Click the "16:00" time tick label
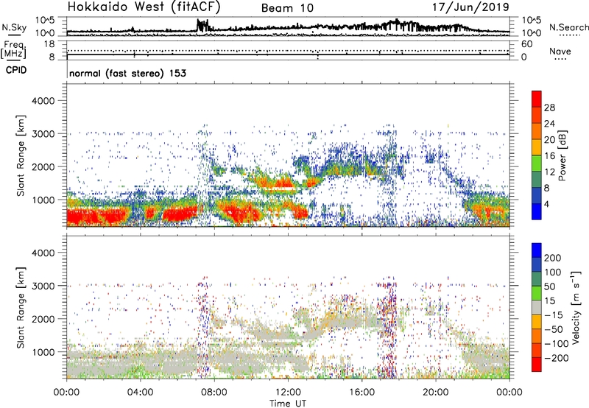 [361, 393]
